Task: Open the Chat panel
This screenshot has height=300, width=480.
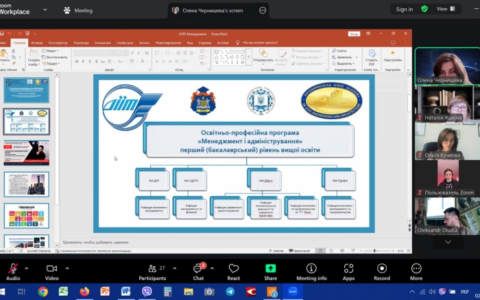Action: coord(198,268)
